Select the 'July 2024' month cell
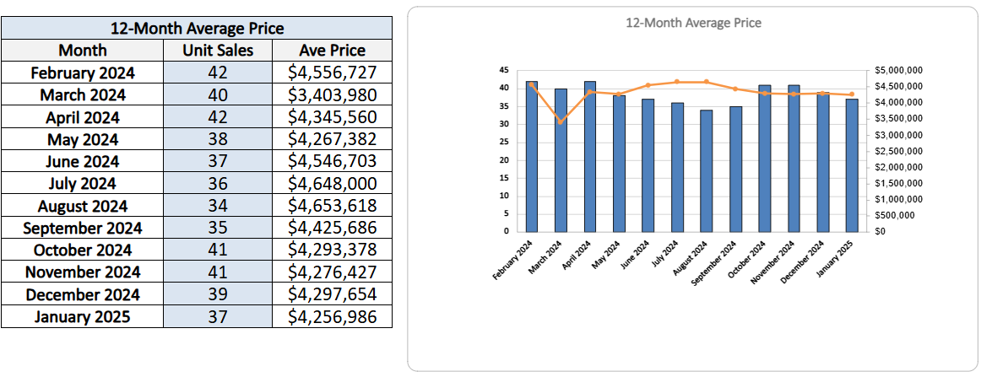Image resolution: width=981 pixels, height=377 pixels. pyautogui.click(x=83, y=184)
